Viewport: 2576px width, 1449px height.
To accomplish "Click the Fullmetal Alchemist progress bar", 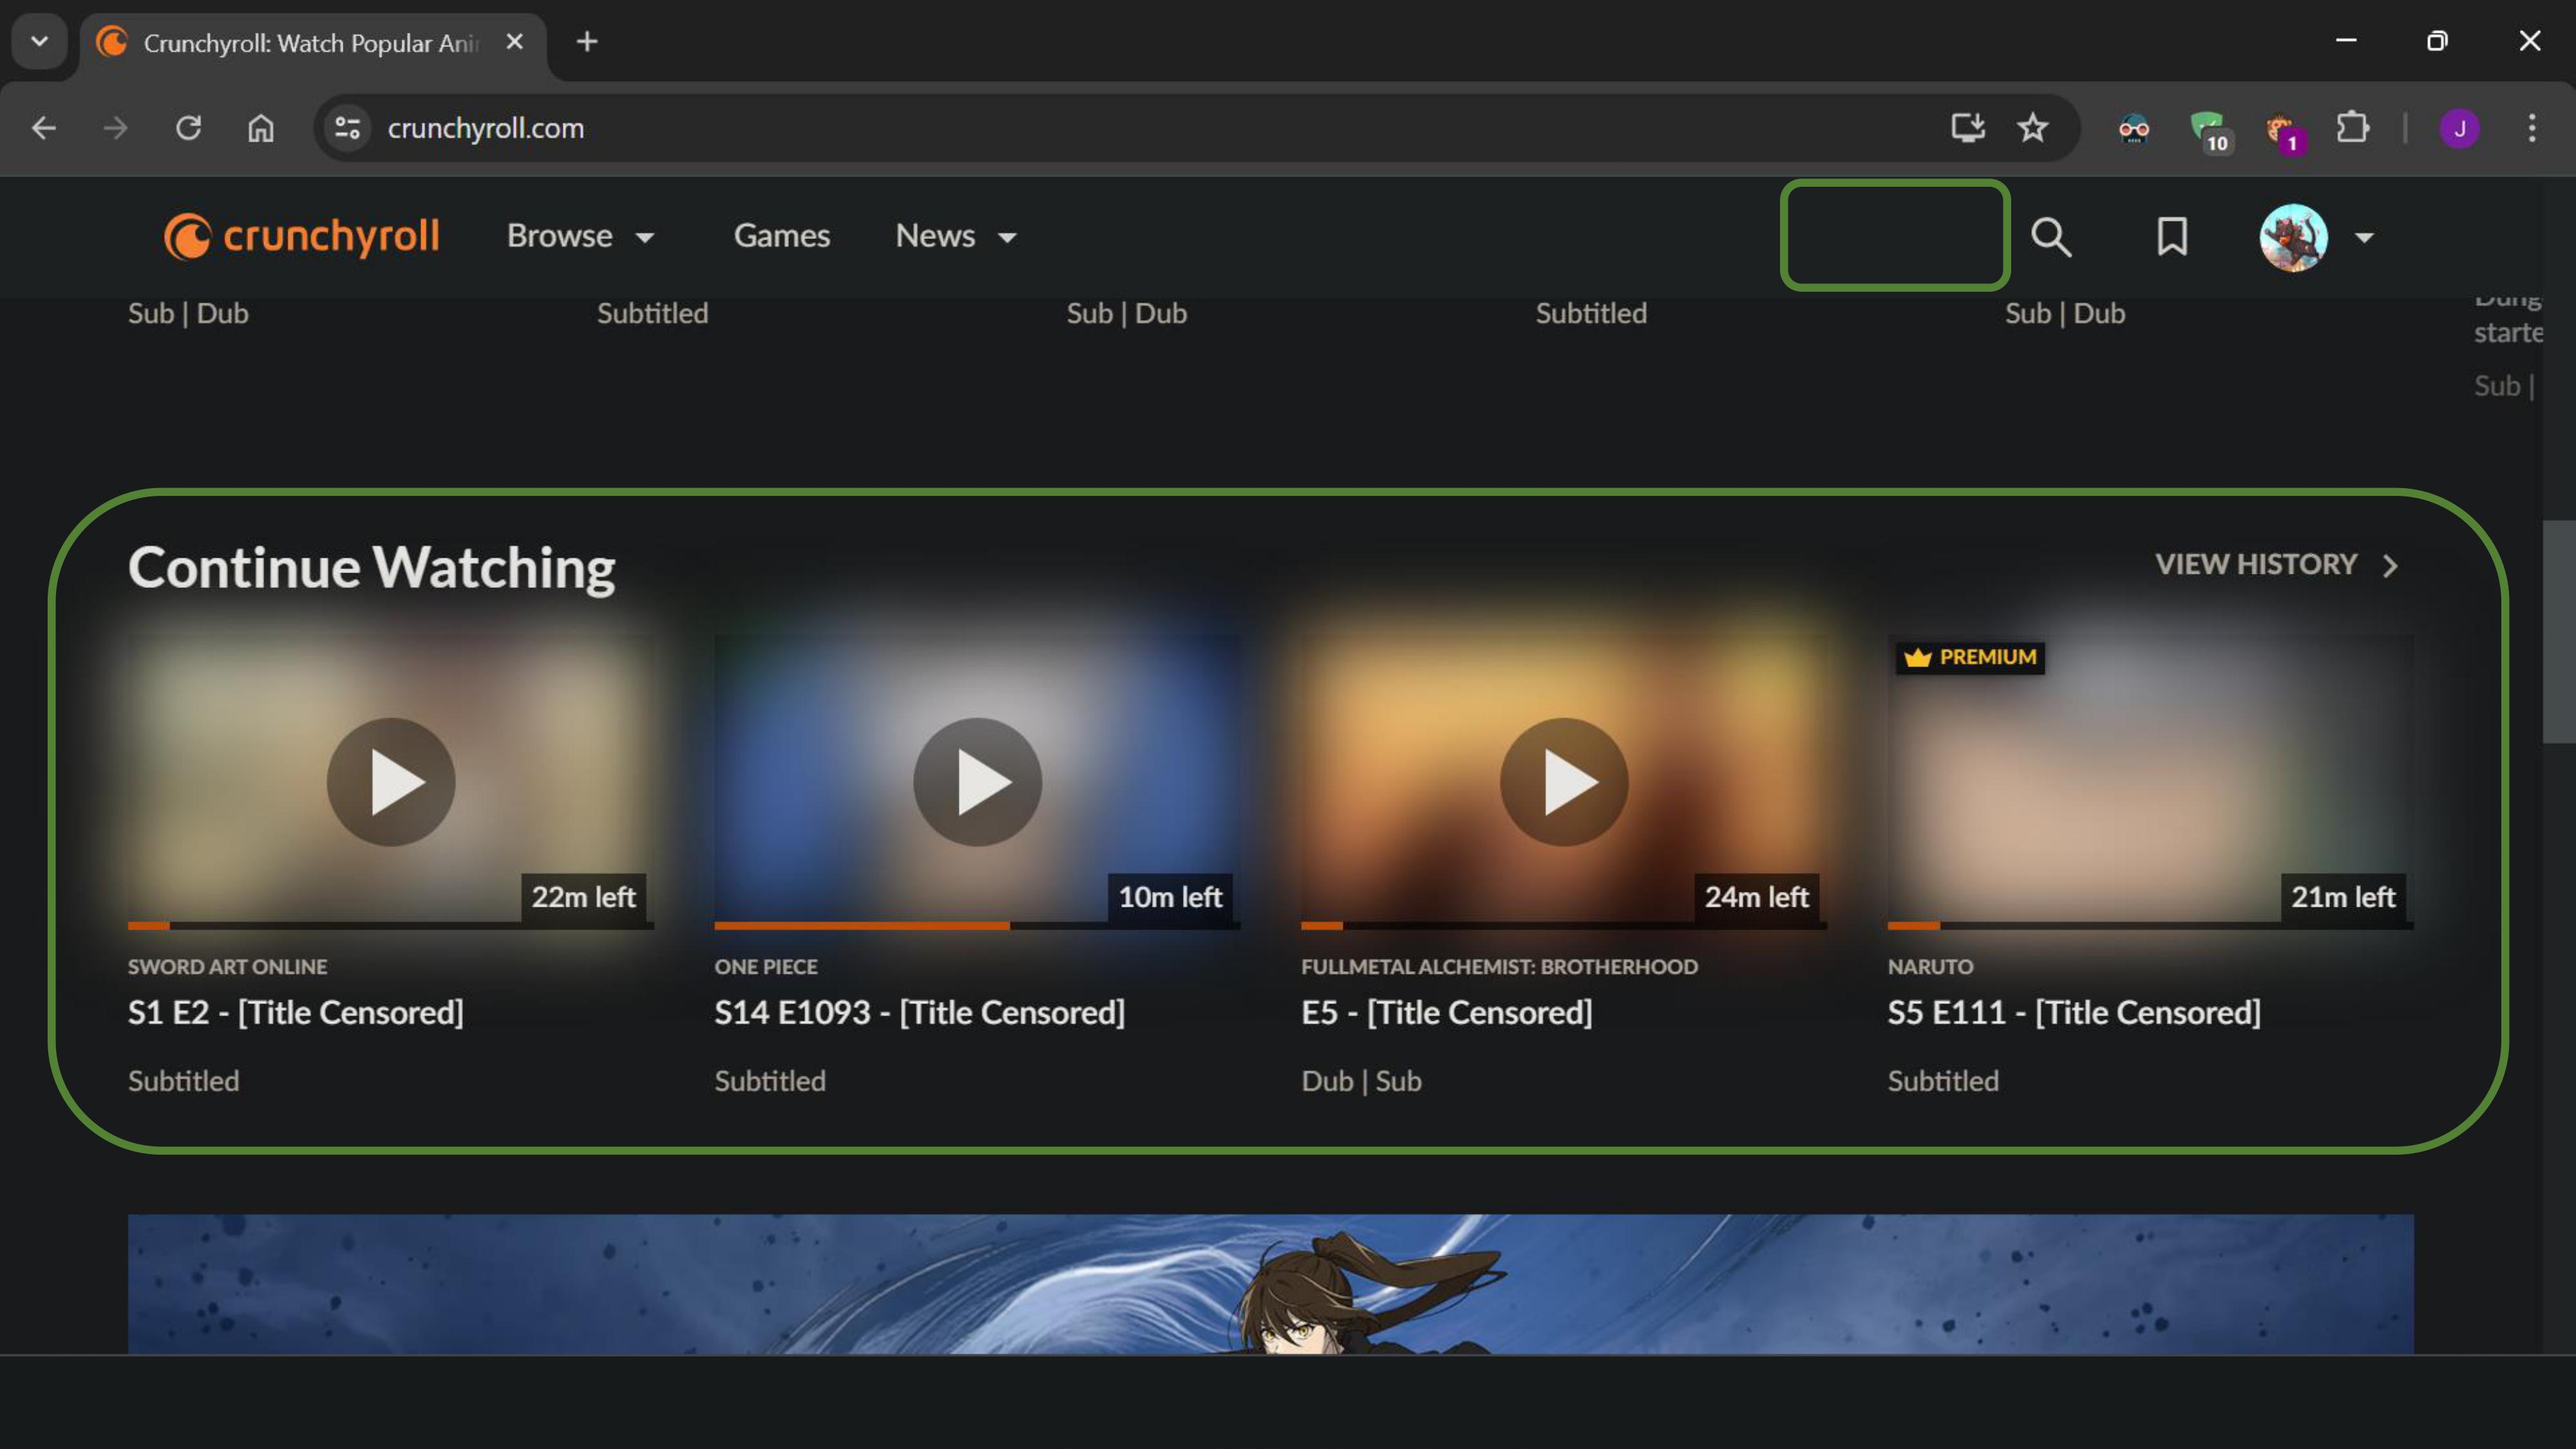I will [x=1564, y=926].
